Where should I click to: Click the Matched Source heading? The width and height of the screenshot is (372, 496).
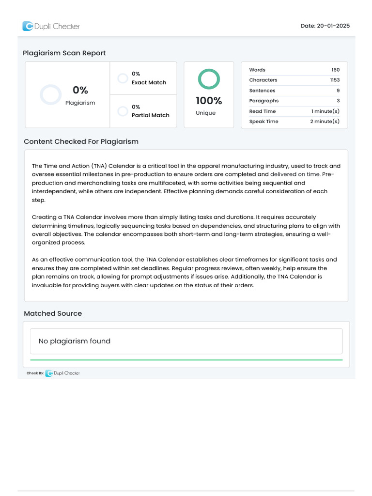[53, 313]
